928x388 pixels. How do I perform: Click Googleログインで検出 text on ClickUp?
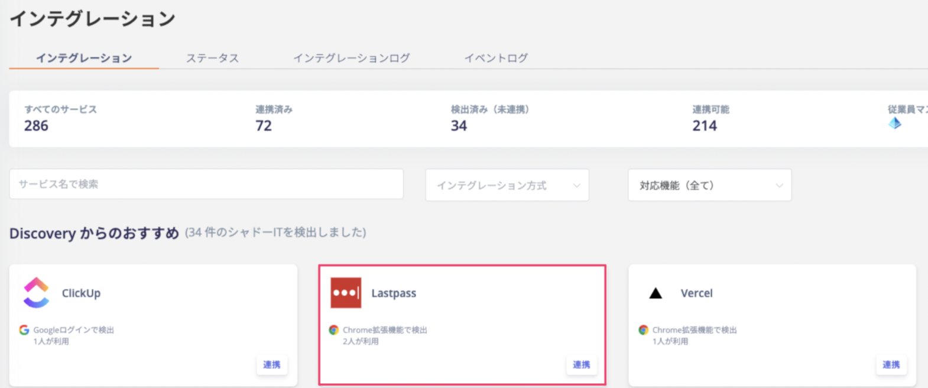73,330
